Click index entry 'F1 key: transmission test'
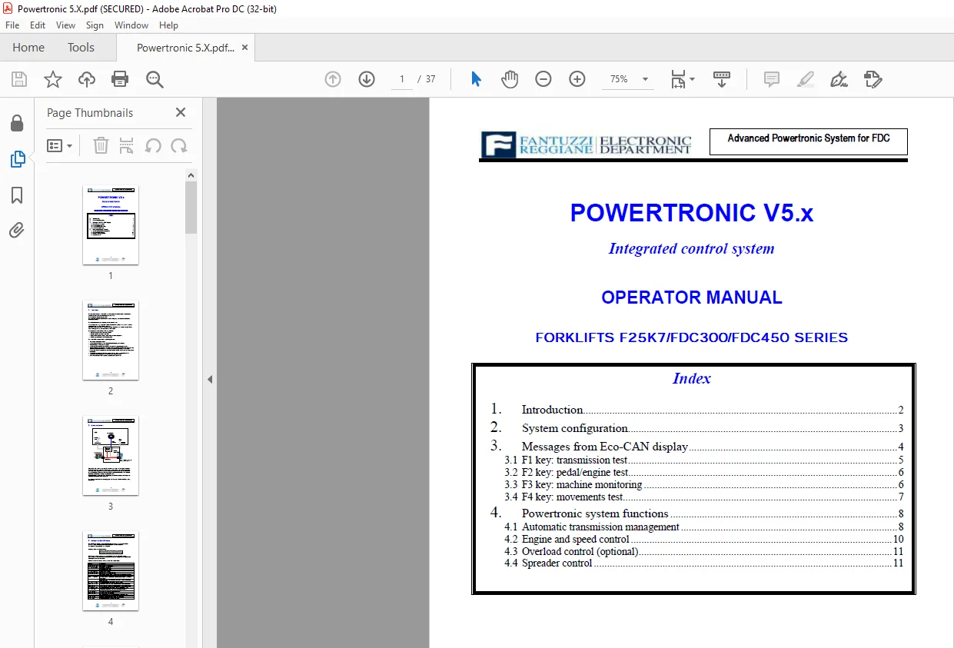 point(575,460)
